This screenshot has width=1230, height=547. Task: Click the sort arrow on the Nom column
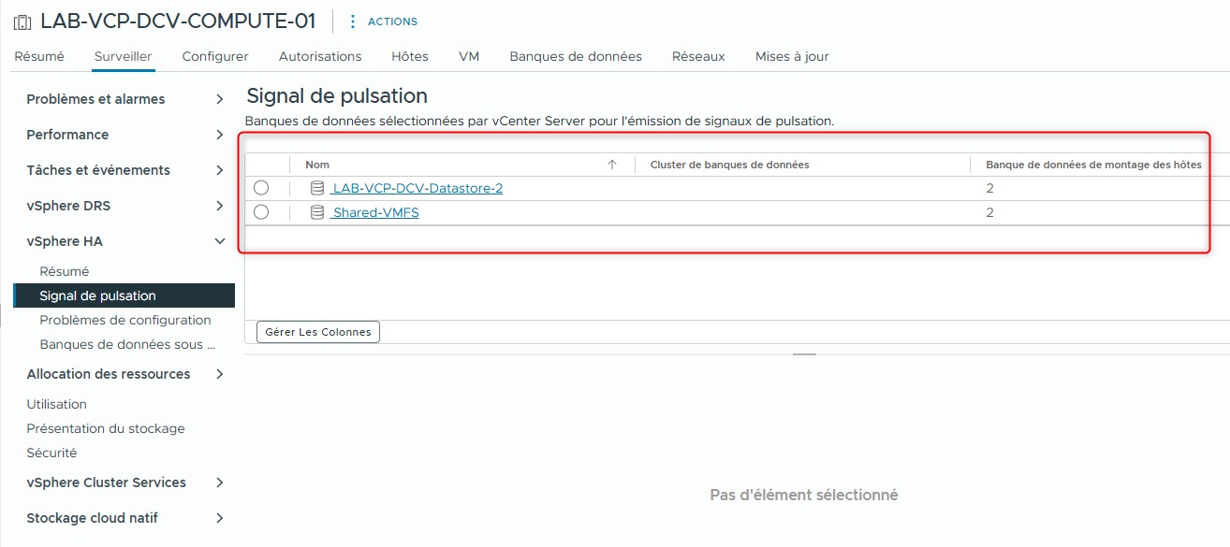612,164
